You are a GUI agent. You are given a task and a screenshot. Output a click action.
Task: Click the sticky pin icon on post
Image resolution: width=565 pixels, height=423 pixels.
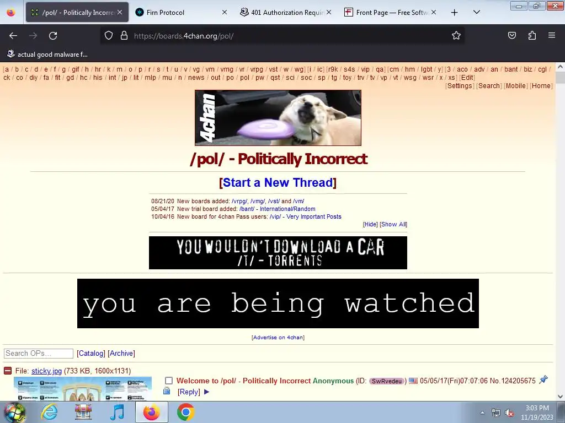click(x=543, y=379)
